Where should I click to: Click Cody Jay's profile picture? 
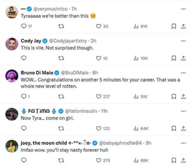[x=12, y=44]
